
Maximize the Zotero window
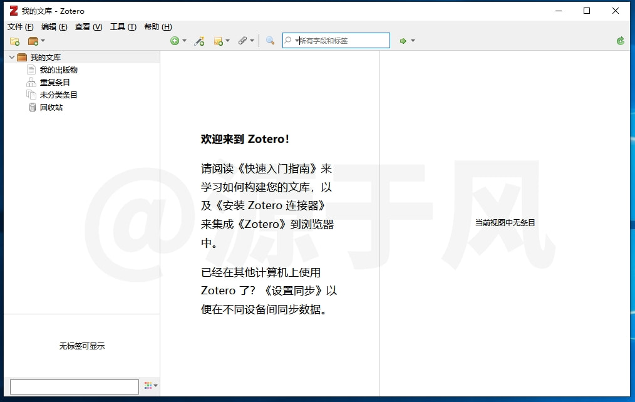pyautogui.click(x=587, y=11)
